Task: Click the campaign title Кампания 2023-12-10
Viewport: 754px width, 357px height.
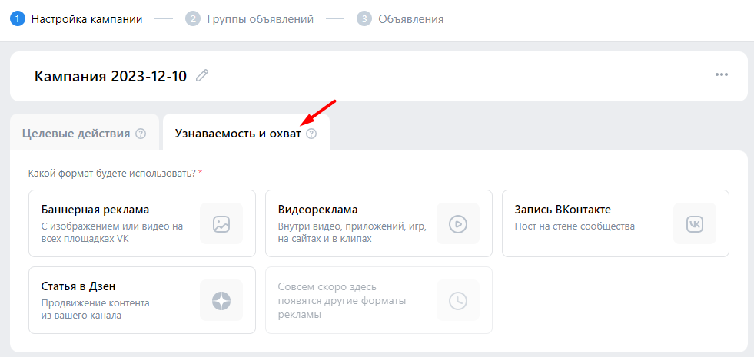Action: 111,76
